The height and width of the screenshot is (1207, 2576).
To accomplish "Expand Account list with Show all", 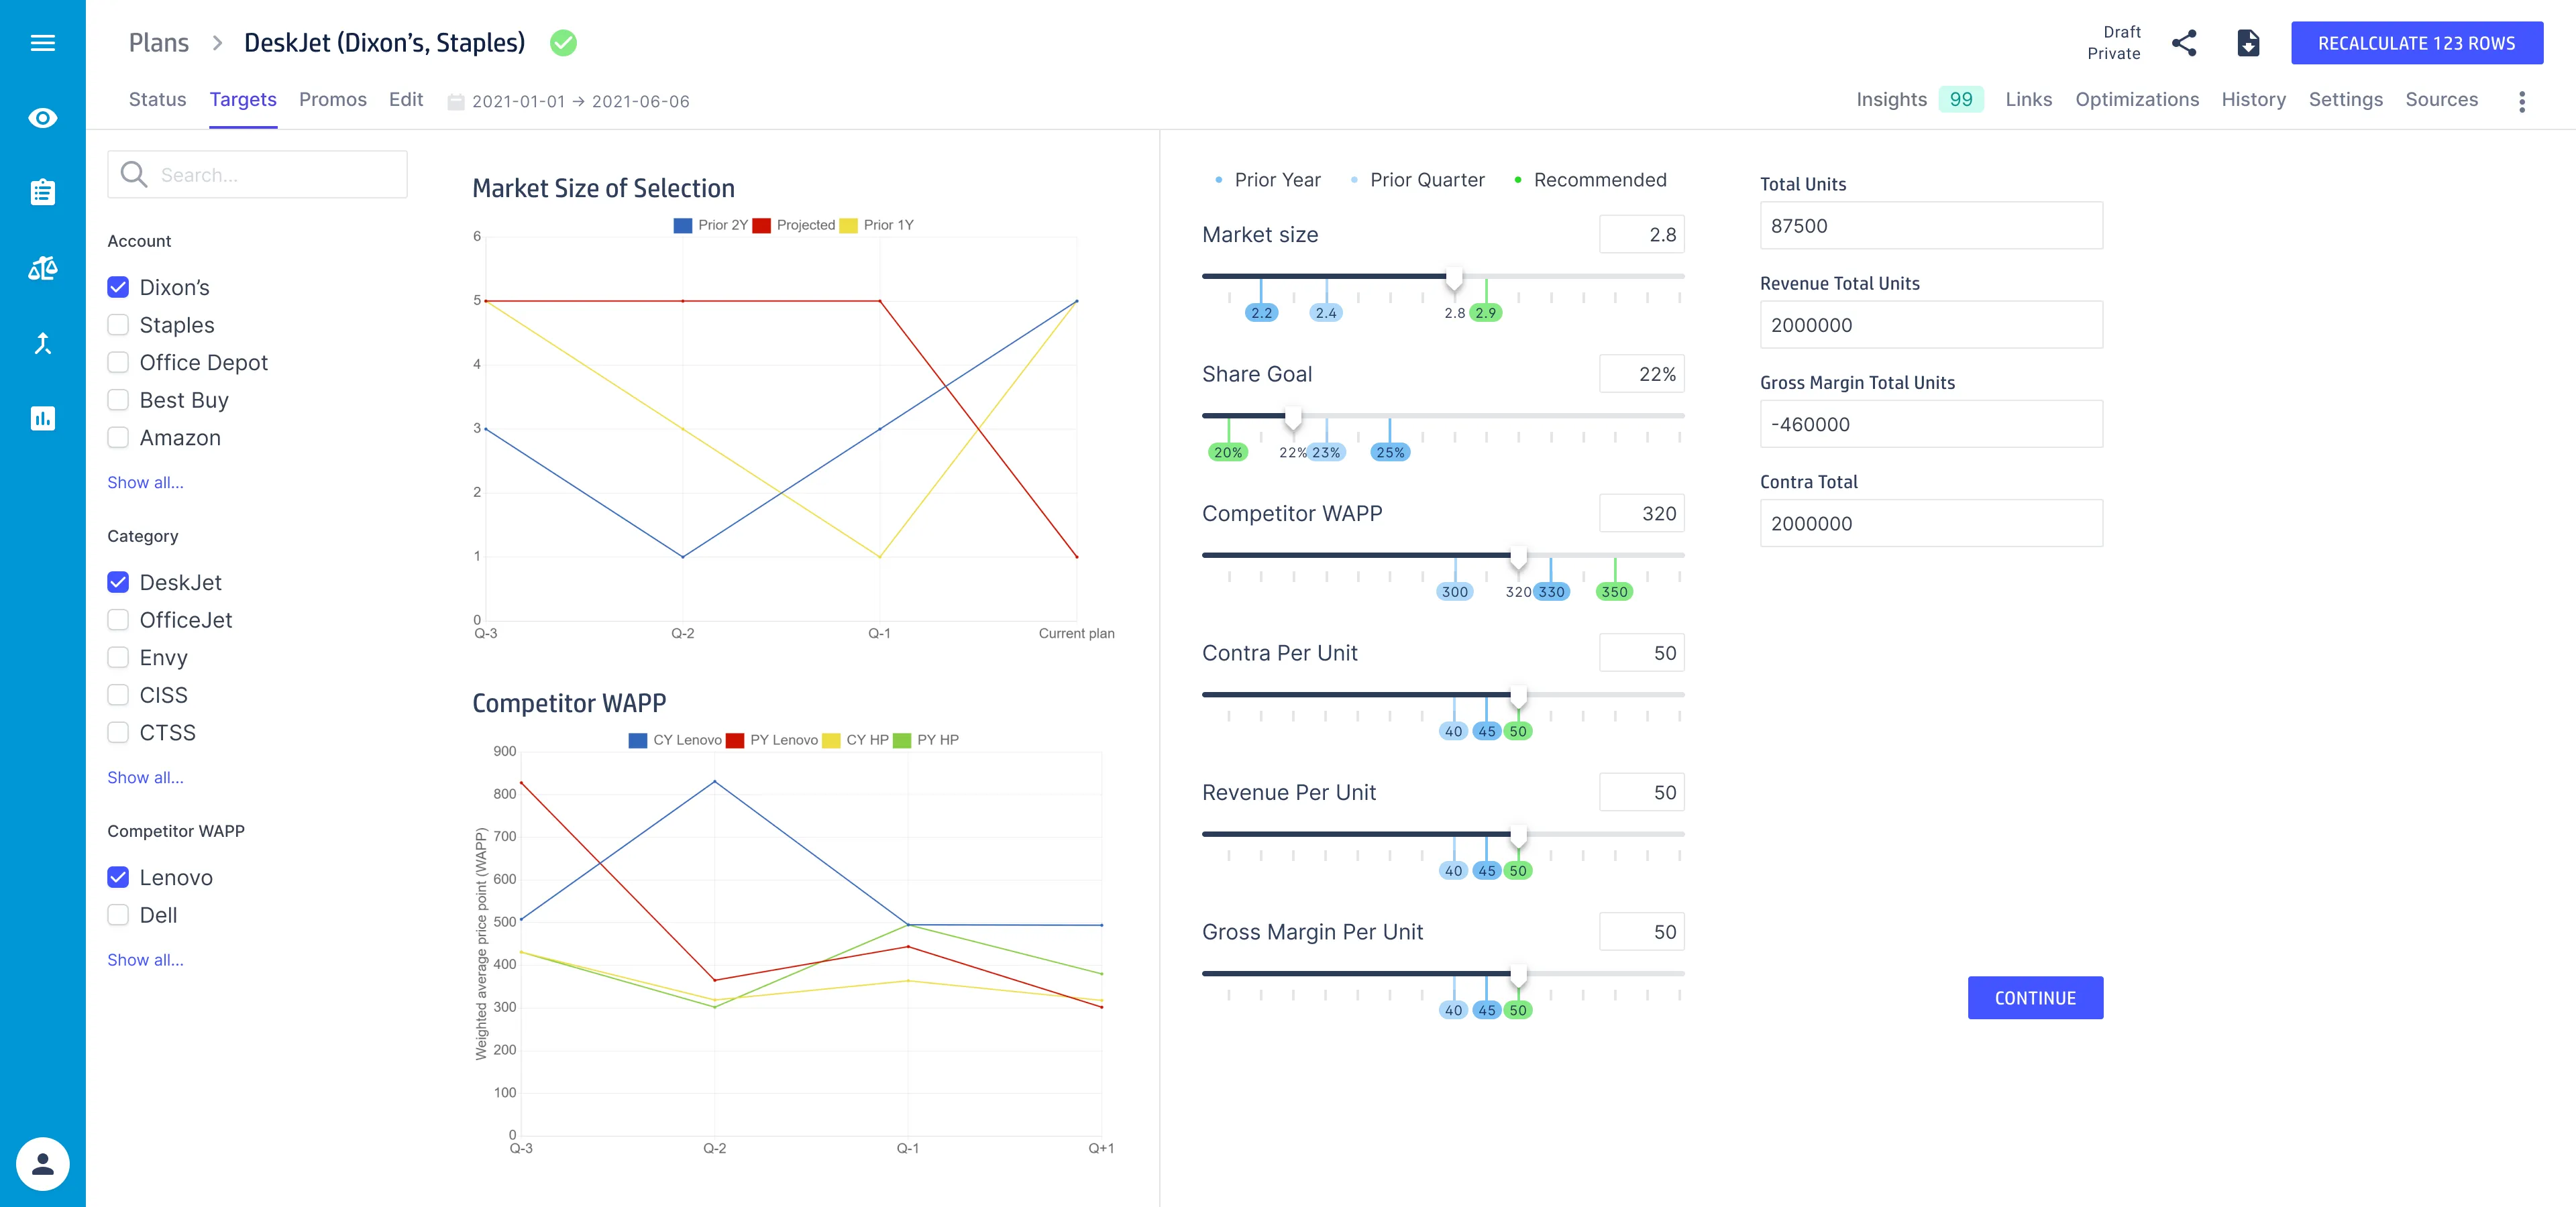I will pos(145,483).
